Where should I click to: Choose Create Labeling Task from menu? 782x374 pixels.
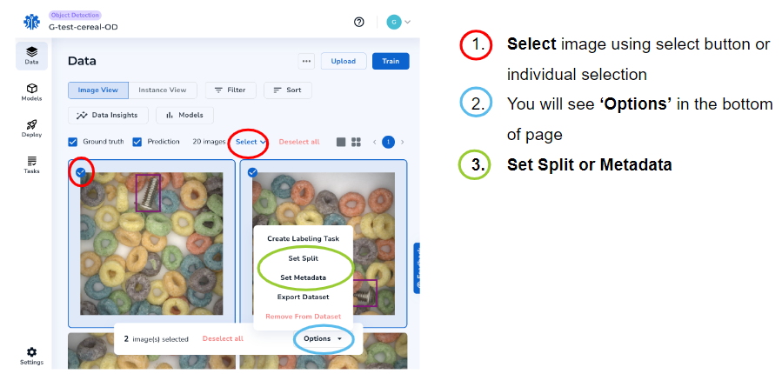tap(304, 239)
